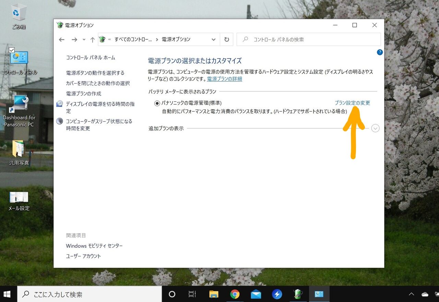Viewport: 439px width, 302px height.
Task: Open the recent locations dropdown arrow
Action: 84,39
